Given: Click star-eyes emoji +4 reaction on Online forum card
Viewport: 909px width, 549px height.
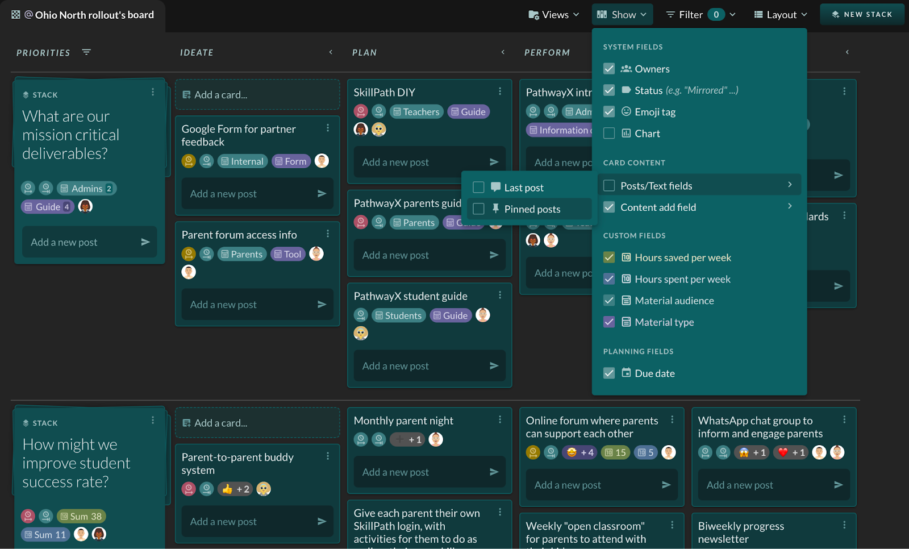Looking at the screenshot, I should pos(579,452).
